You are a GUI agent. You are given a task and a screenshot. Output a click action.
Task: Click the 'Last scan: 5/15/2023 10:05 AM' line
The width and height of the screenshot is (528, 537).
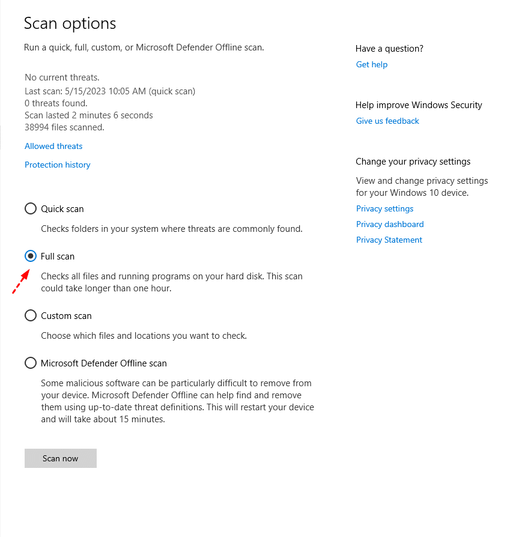pyautogui.click(x=110, y=91)
